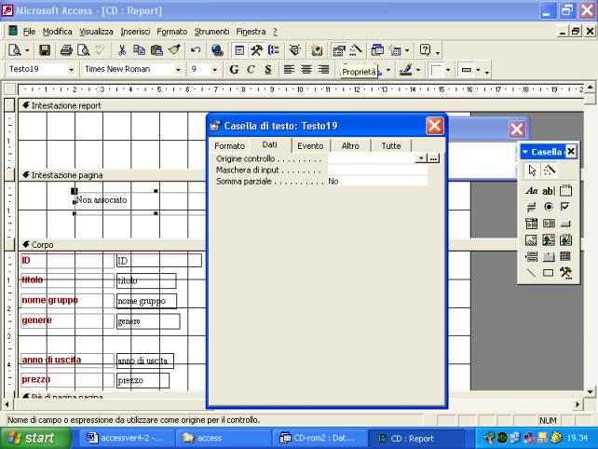Viewport: 598px width, 449px height.
Task: Open the Modifica menu
Action: tap(57, 32)
